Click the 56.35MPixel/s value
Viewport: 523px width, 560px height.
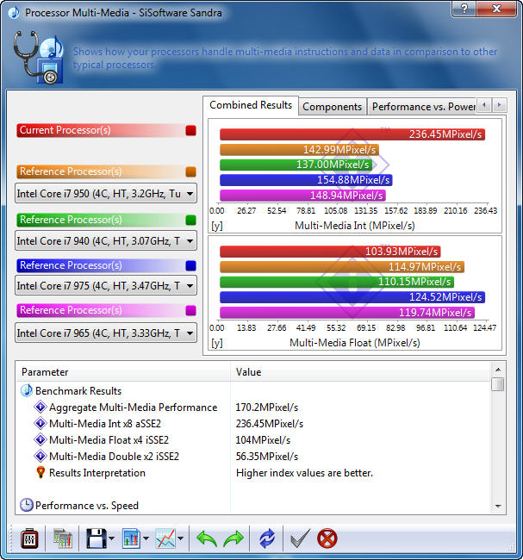[266, 457]
